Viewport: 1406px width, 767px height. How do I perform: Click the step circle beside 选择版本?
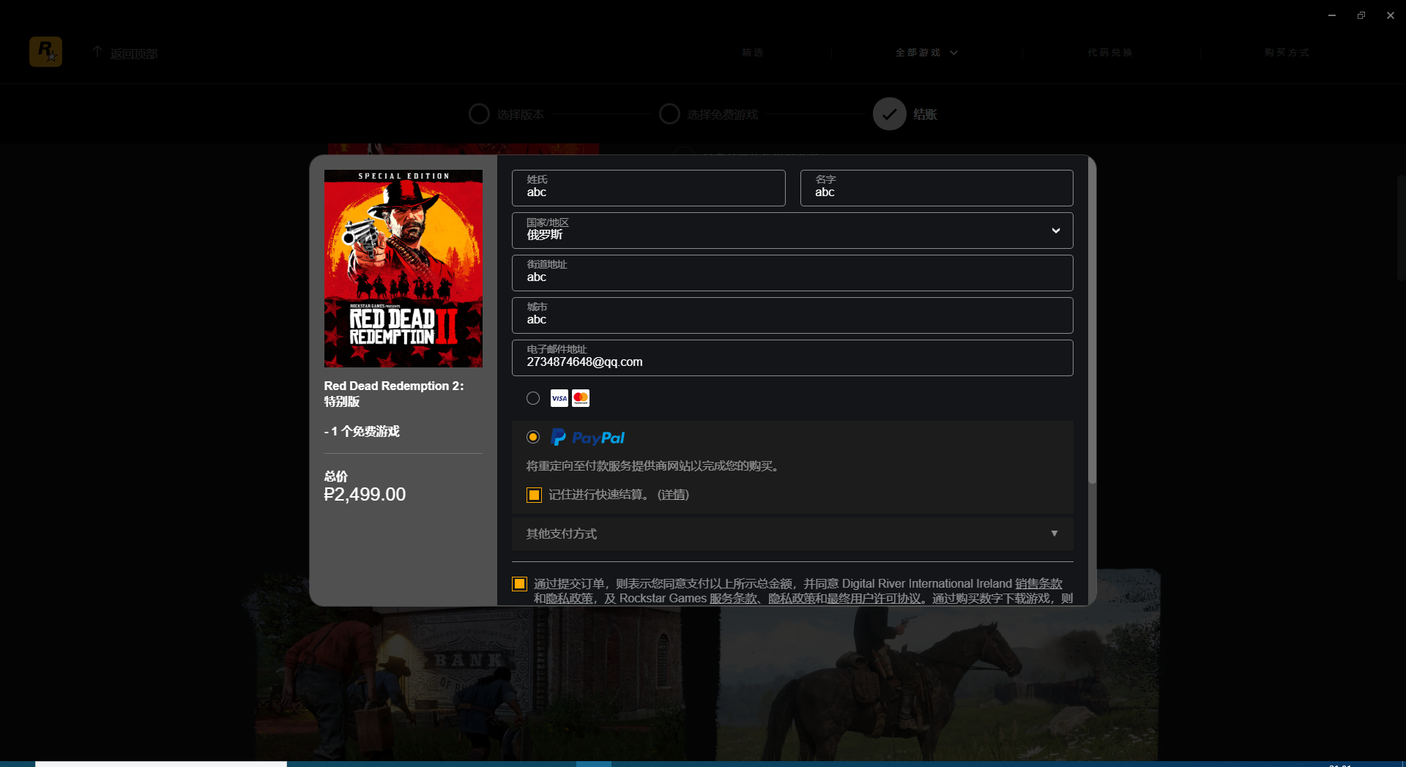[479, 114]
